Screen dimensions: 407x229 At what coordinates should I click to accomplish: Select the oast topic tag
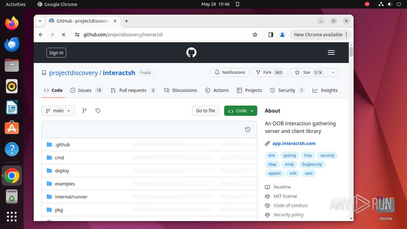pos(309,173)
